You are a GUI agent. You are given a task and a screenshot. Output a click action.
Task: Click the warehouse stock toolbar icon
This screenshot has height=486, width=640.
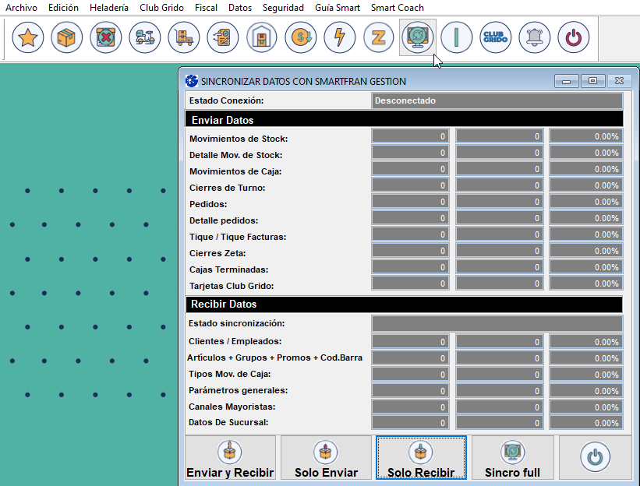click(262, 37)
